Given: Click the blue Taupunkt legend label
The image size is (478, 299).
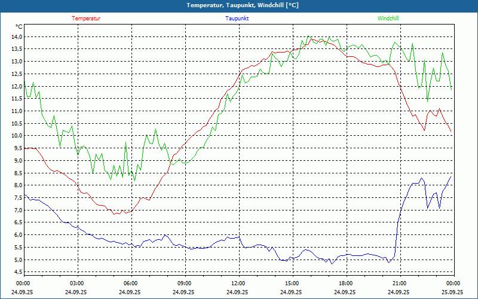Looking at the screenshot, I should (x=237, y=19).
